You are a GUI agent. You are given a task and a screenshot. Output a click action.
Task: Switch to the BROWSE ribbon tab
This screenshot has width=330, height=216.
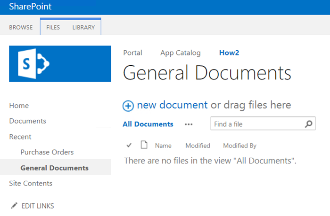tap(21, 27)
